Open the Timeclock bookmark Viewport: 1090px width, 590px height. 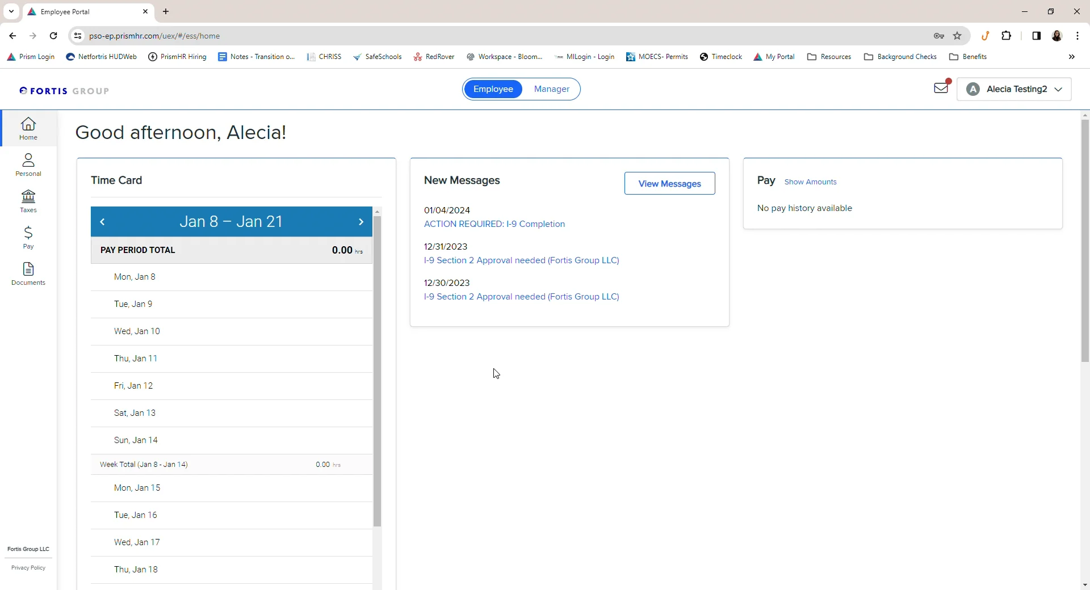coord(721,57)
